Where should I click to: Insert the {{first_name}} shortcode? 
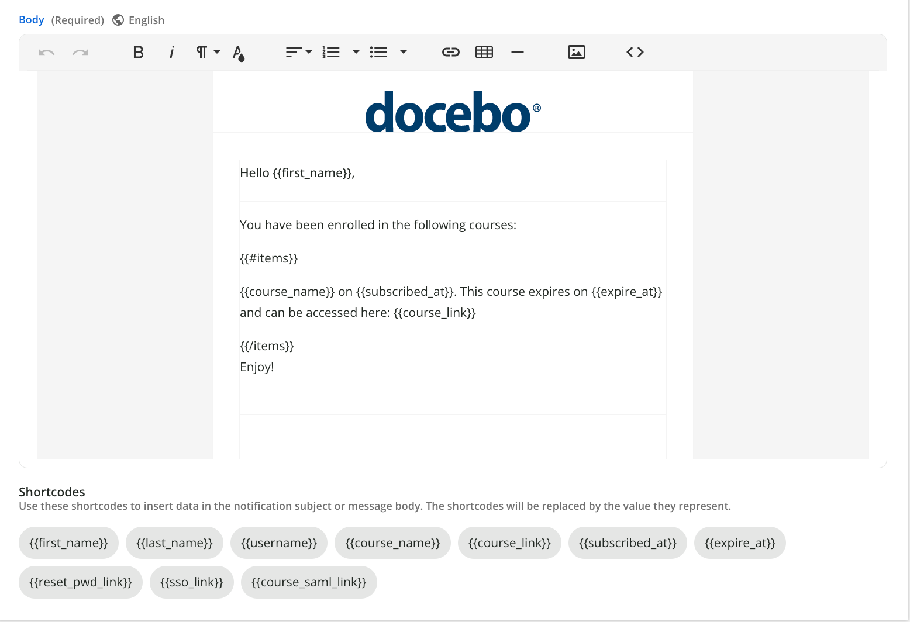click(x=68, y=543)
